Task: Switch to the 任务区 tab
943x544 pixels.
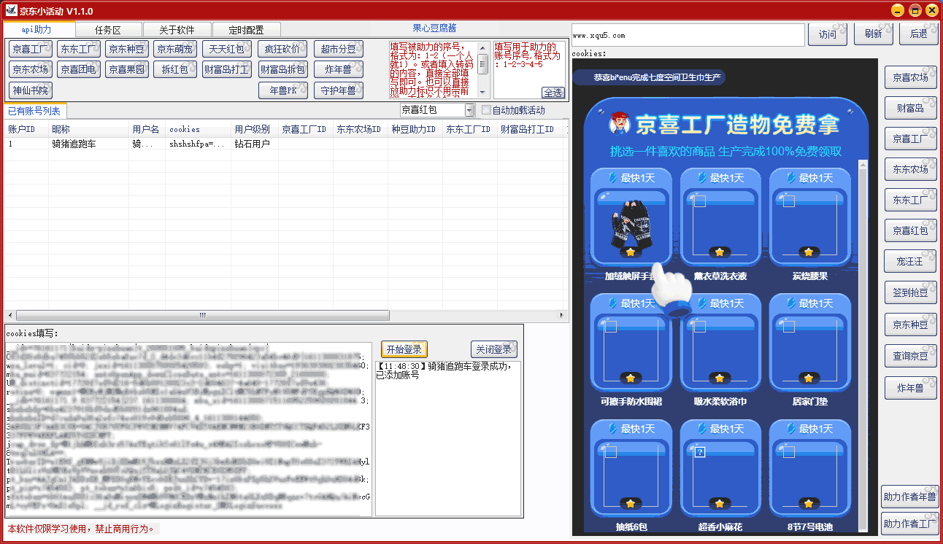Action: pyautogui.click(x=108, y=30)
